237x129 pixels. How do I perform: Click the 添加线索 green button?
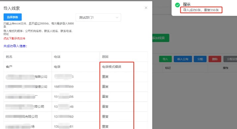point(161,38)
